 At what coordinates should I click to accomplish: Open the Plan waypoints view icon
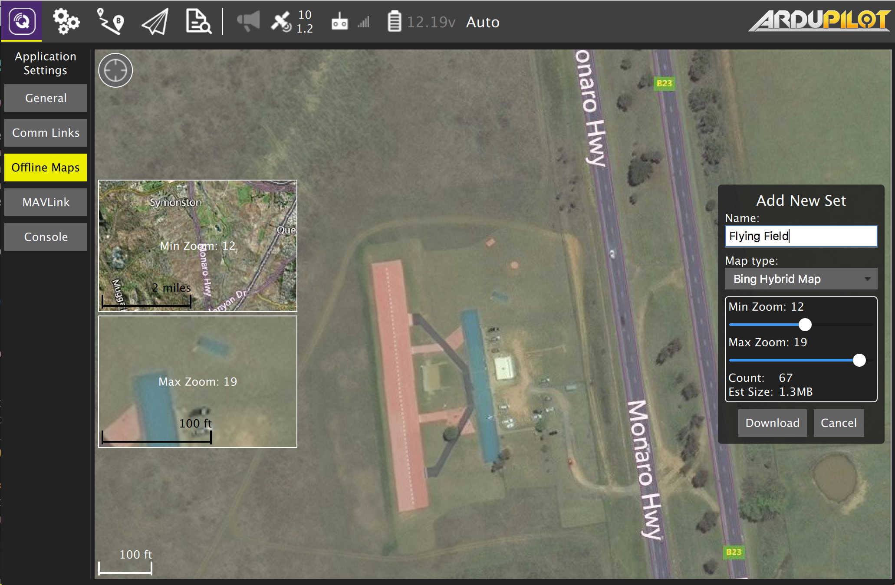pos(110,21)
